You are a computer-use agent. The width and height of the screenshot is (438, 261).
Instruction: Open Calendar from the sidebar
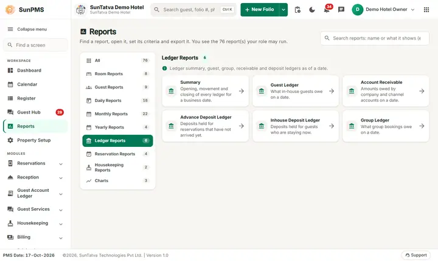tap(35, 84)
